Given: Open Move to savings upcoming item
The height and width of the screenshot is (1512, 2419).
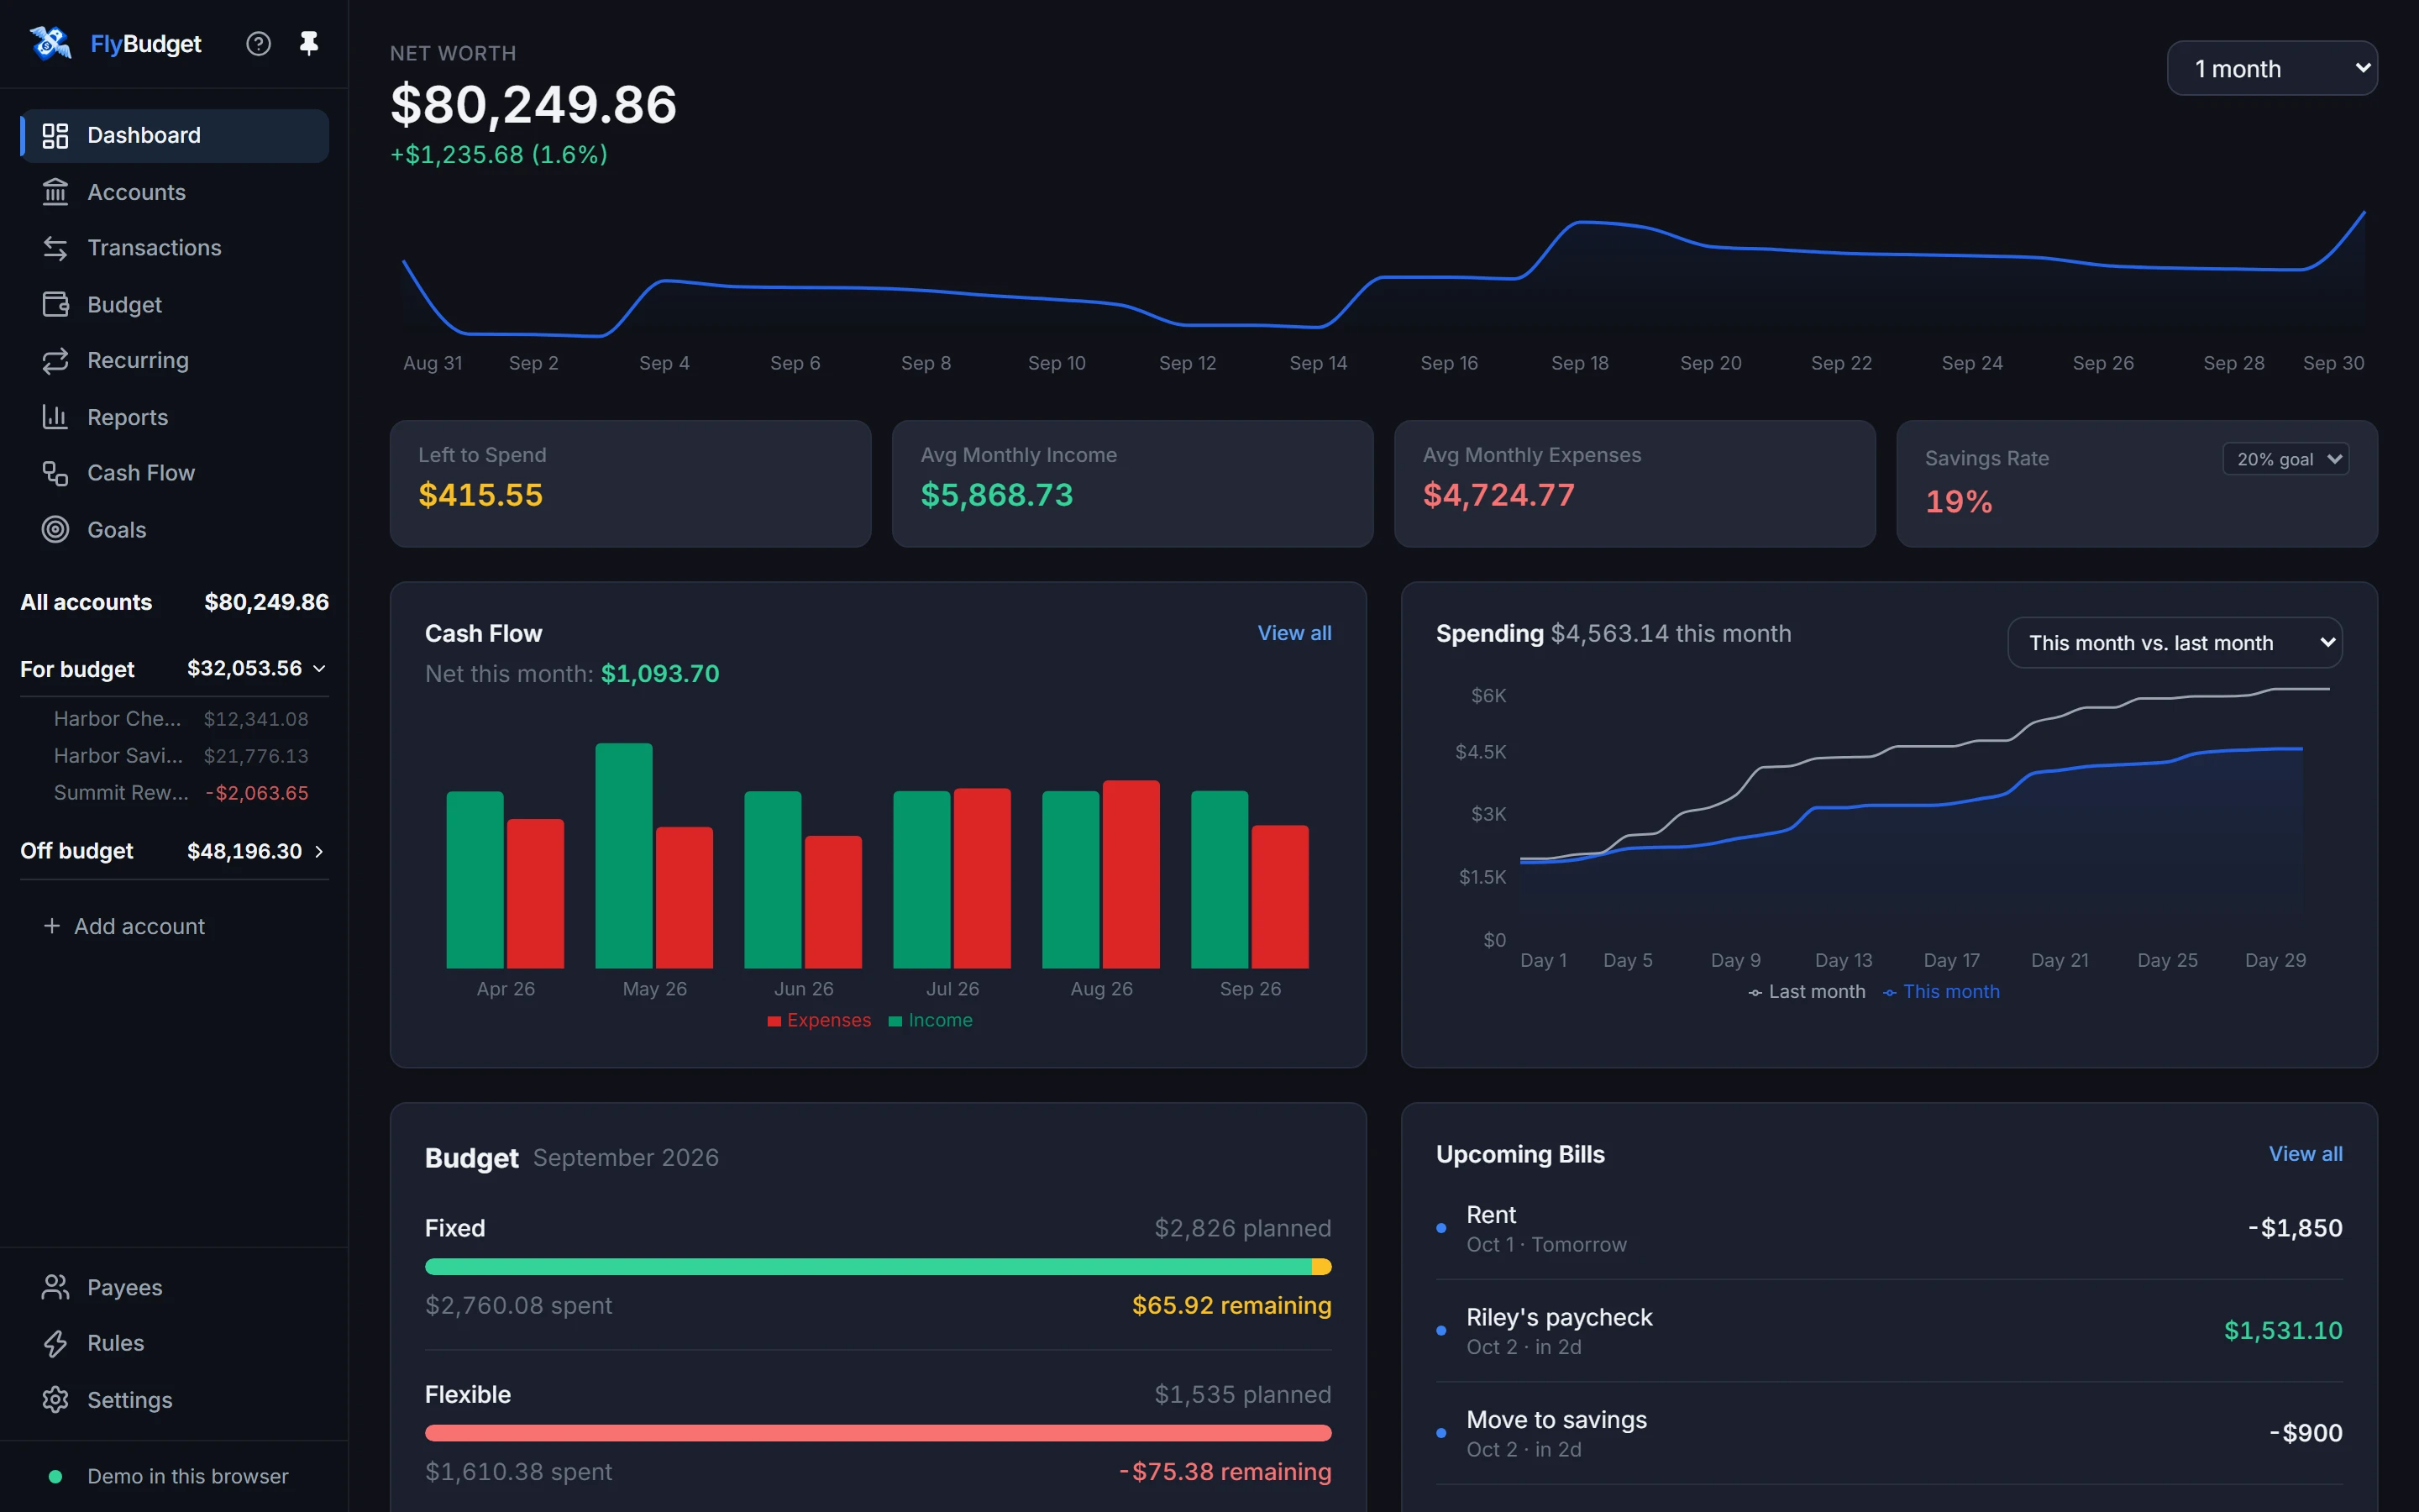Looking at the screenshot, I should (1889, 1433).
